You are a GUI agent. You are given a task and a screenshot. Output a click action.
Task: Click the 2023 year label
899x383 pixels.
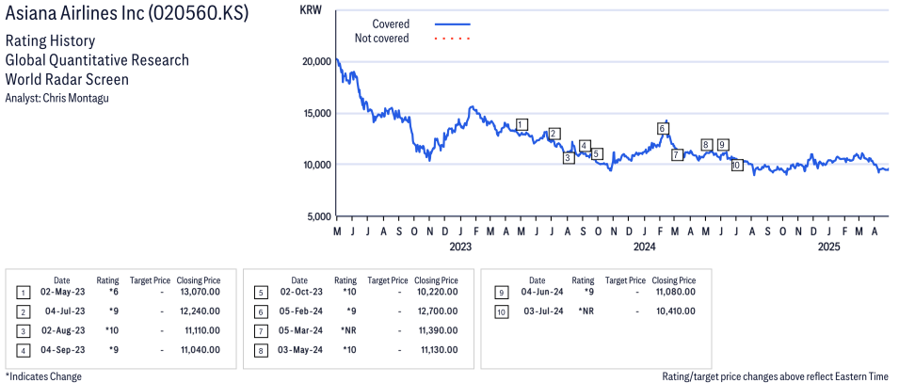click(x=460, y=247)
